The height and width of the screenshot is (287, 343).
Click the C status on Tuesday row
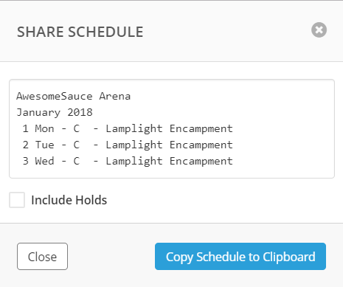pyautogui.click(x=77, y=145)
